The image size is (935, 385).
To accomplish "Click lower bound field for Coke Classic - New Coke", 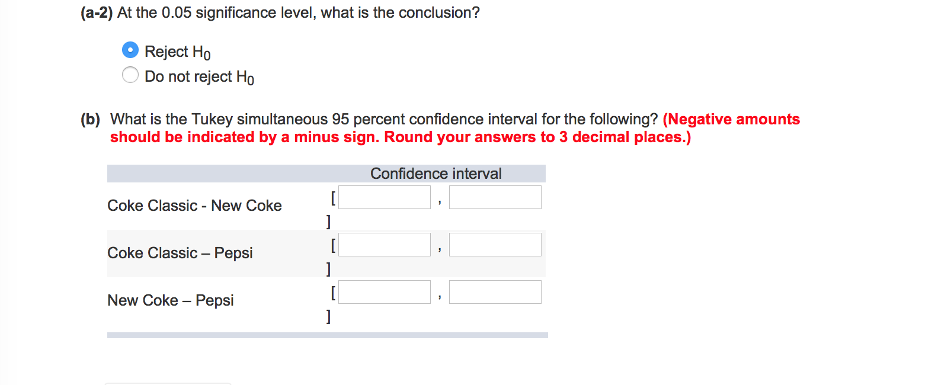I will (384, 197).
